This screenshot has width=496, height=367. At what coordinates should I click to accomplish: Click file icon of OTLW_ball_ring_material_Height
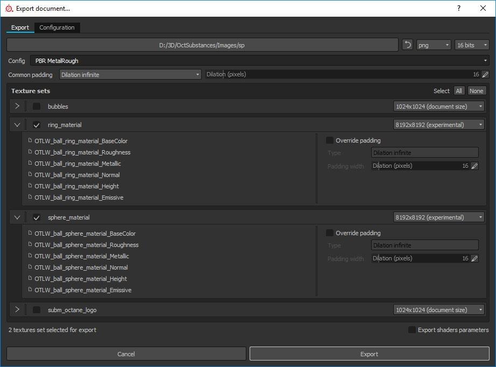point(30,186)
